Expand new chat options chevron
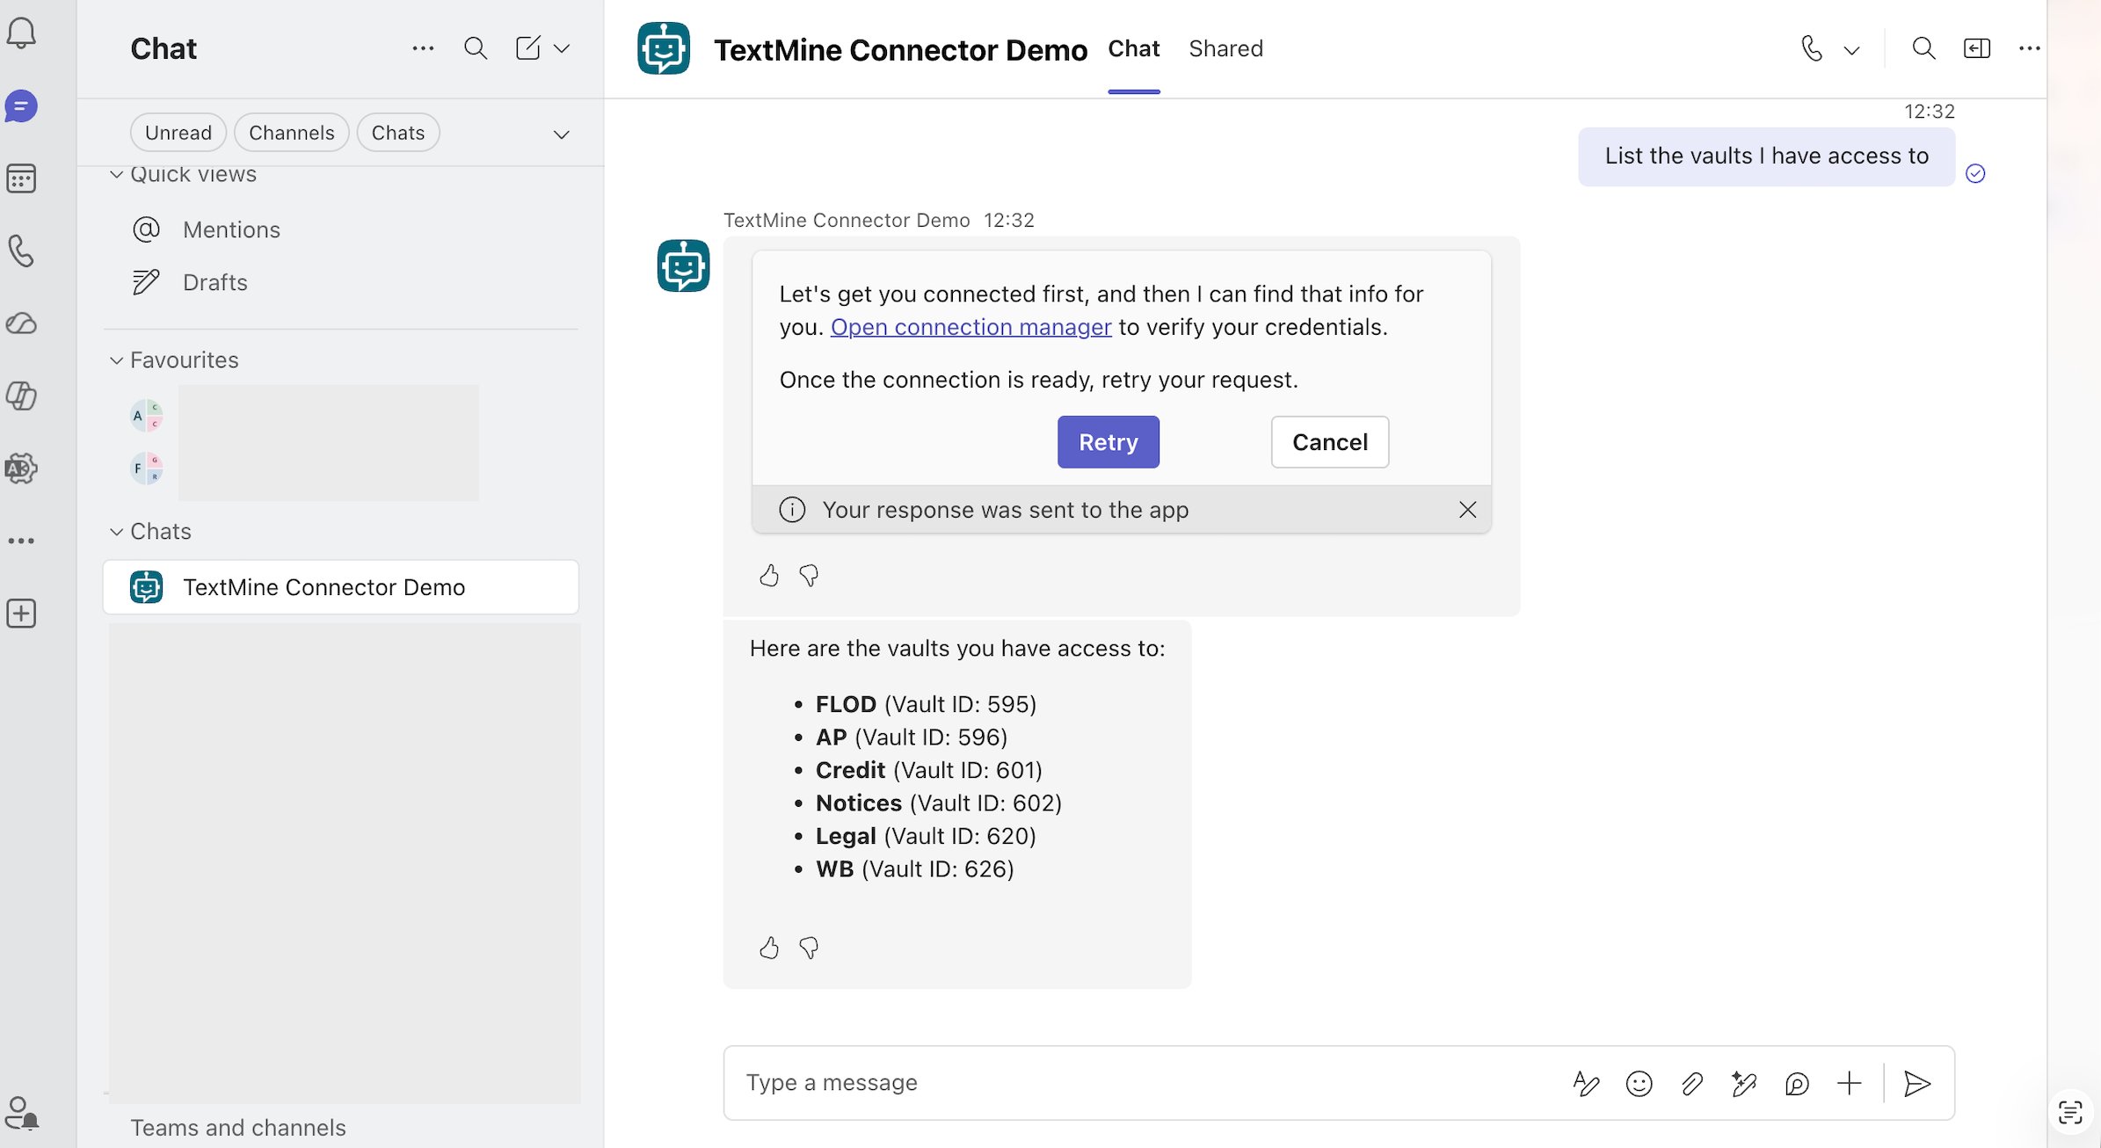 point(562,48)
